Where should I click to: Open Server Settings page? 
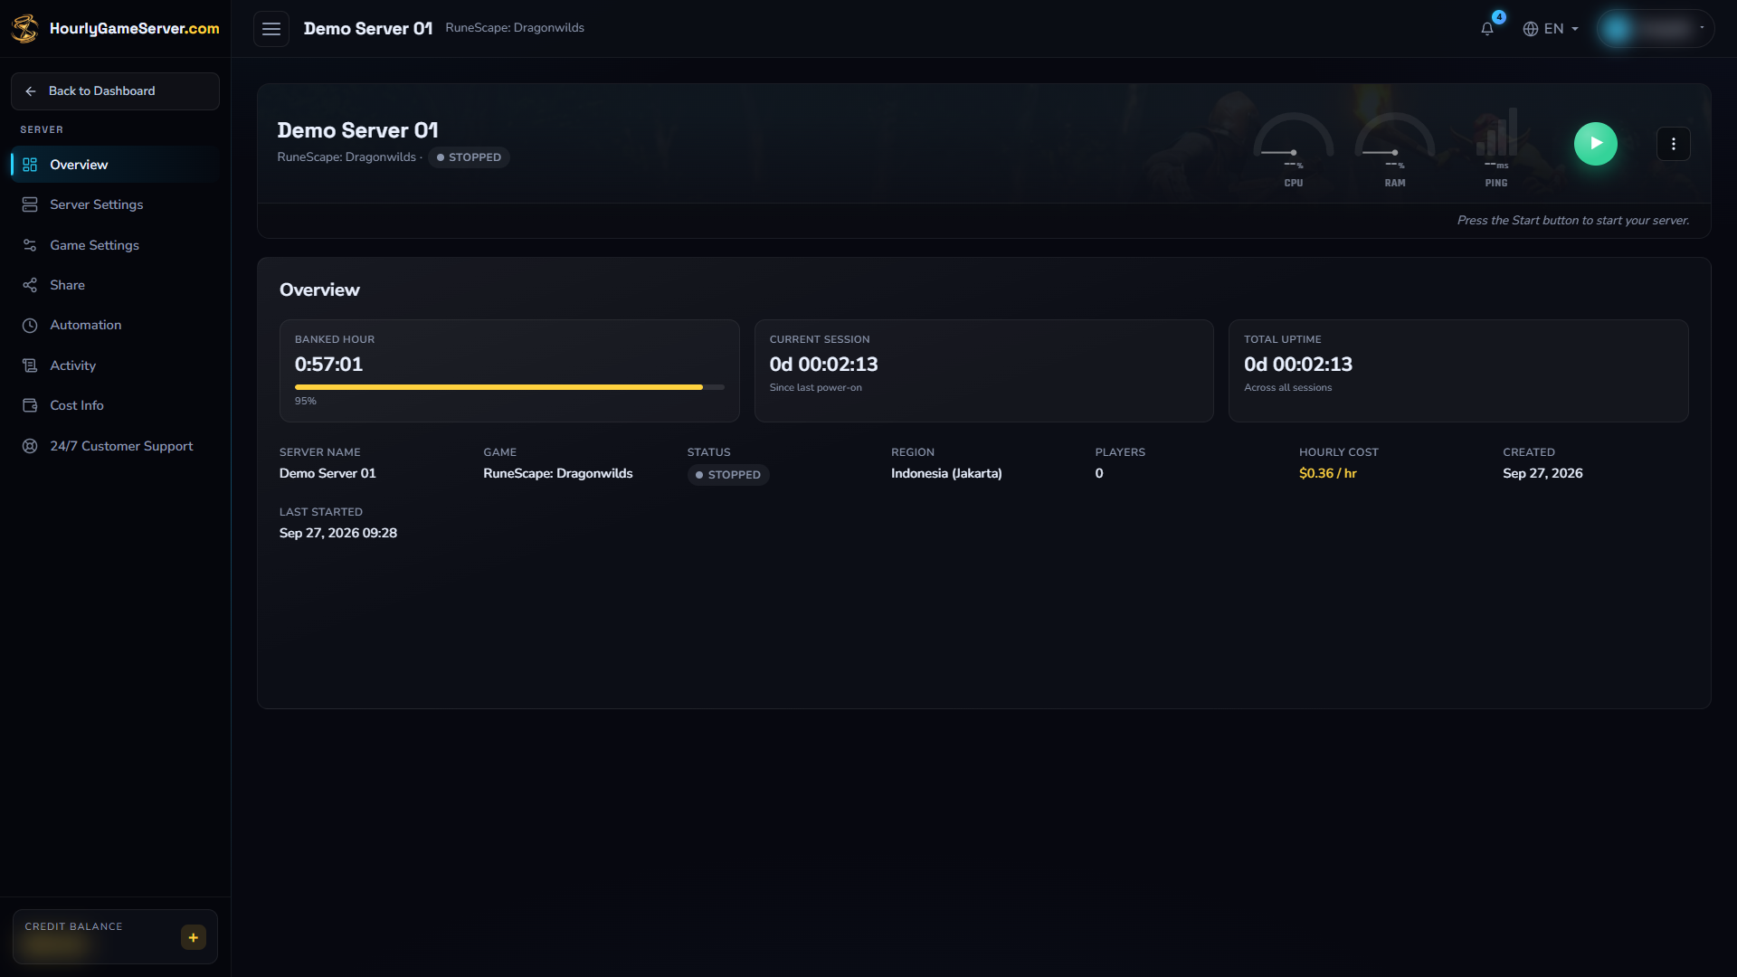pos(115,204)
